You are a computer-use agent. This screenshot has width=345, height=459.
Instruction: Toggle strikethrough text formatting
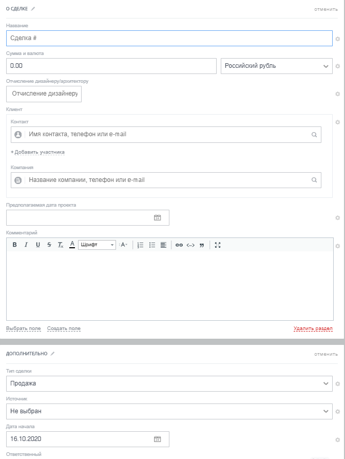[x=49, y=245]
